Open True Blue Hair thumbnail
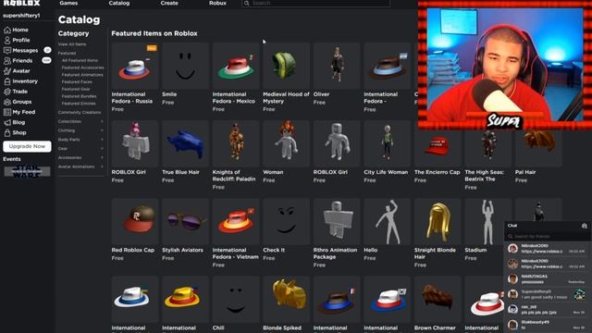 tap(185, 143)
